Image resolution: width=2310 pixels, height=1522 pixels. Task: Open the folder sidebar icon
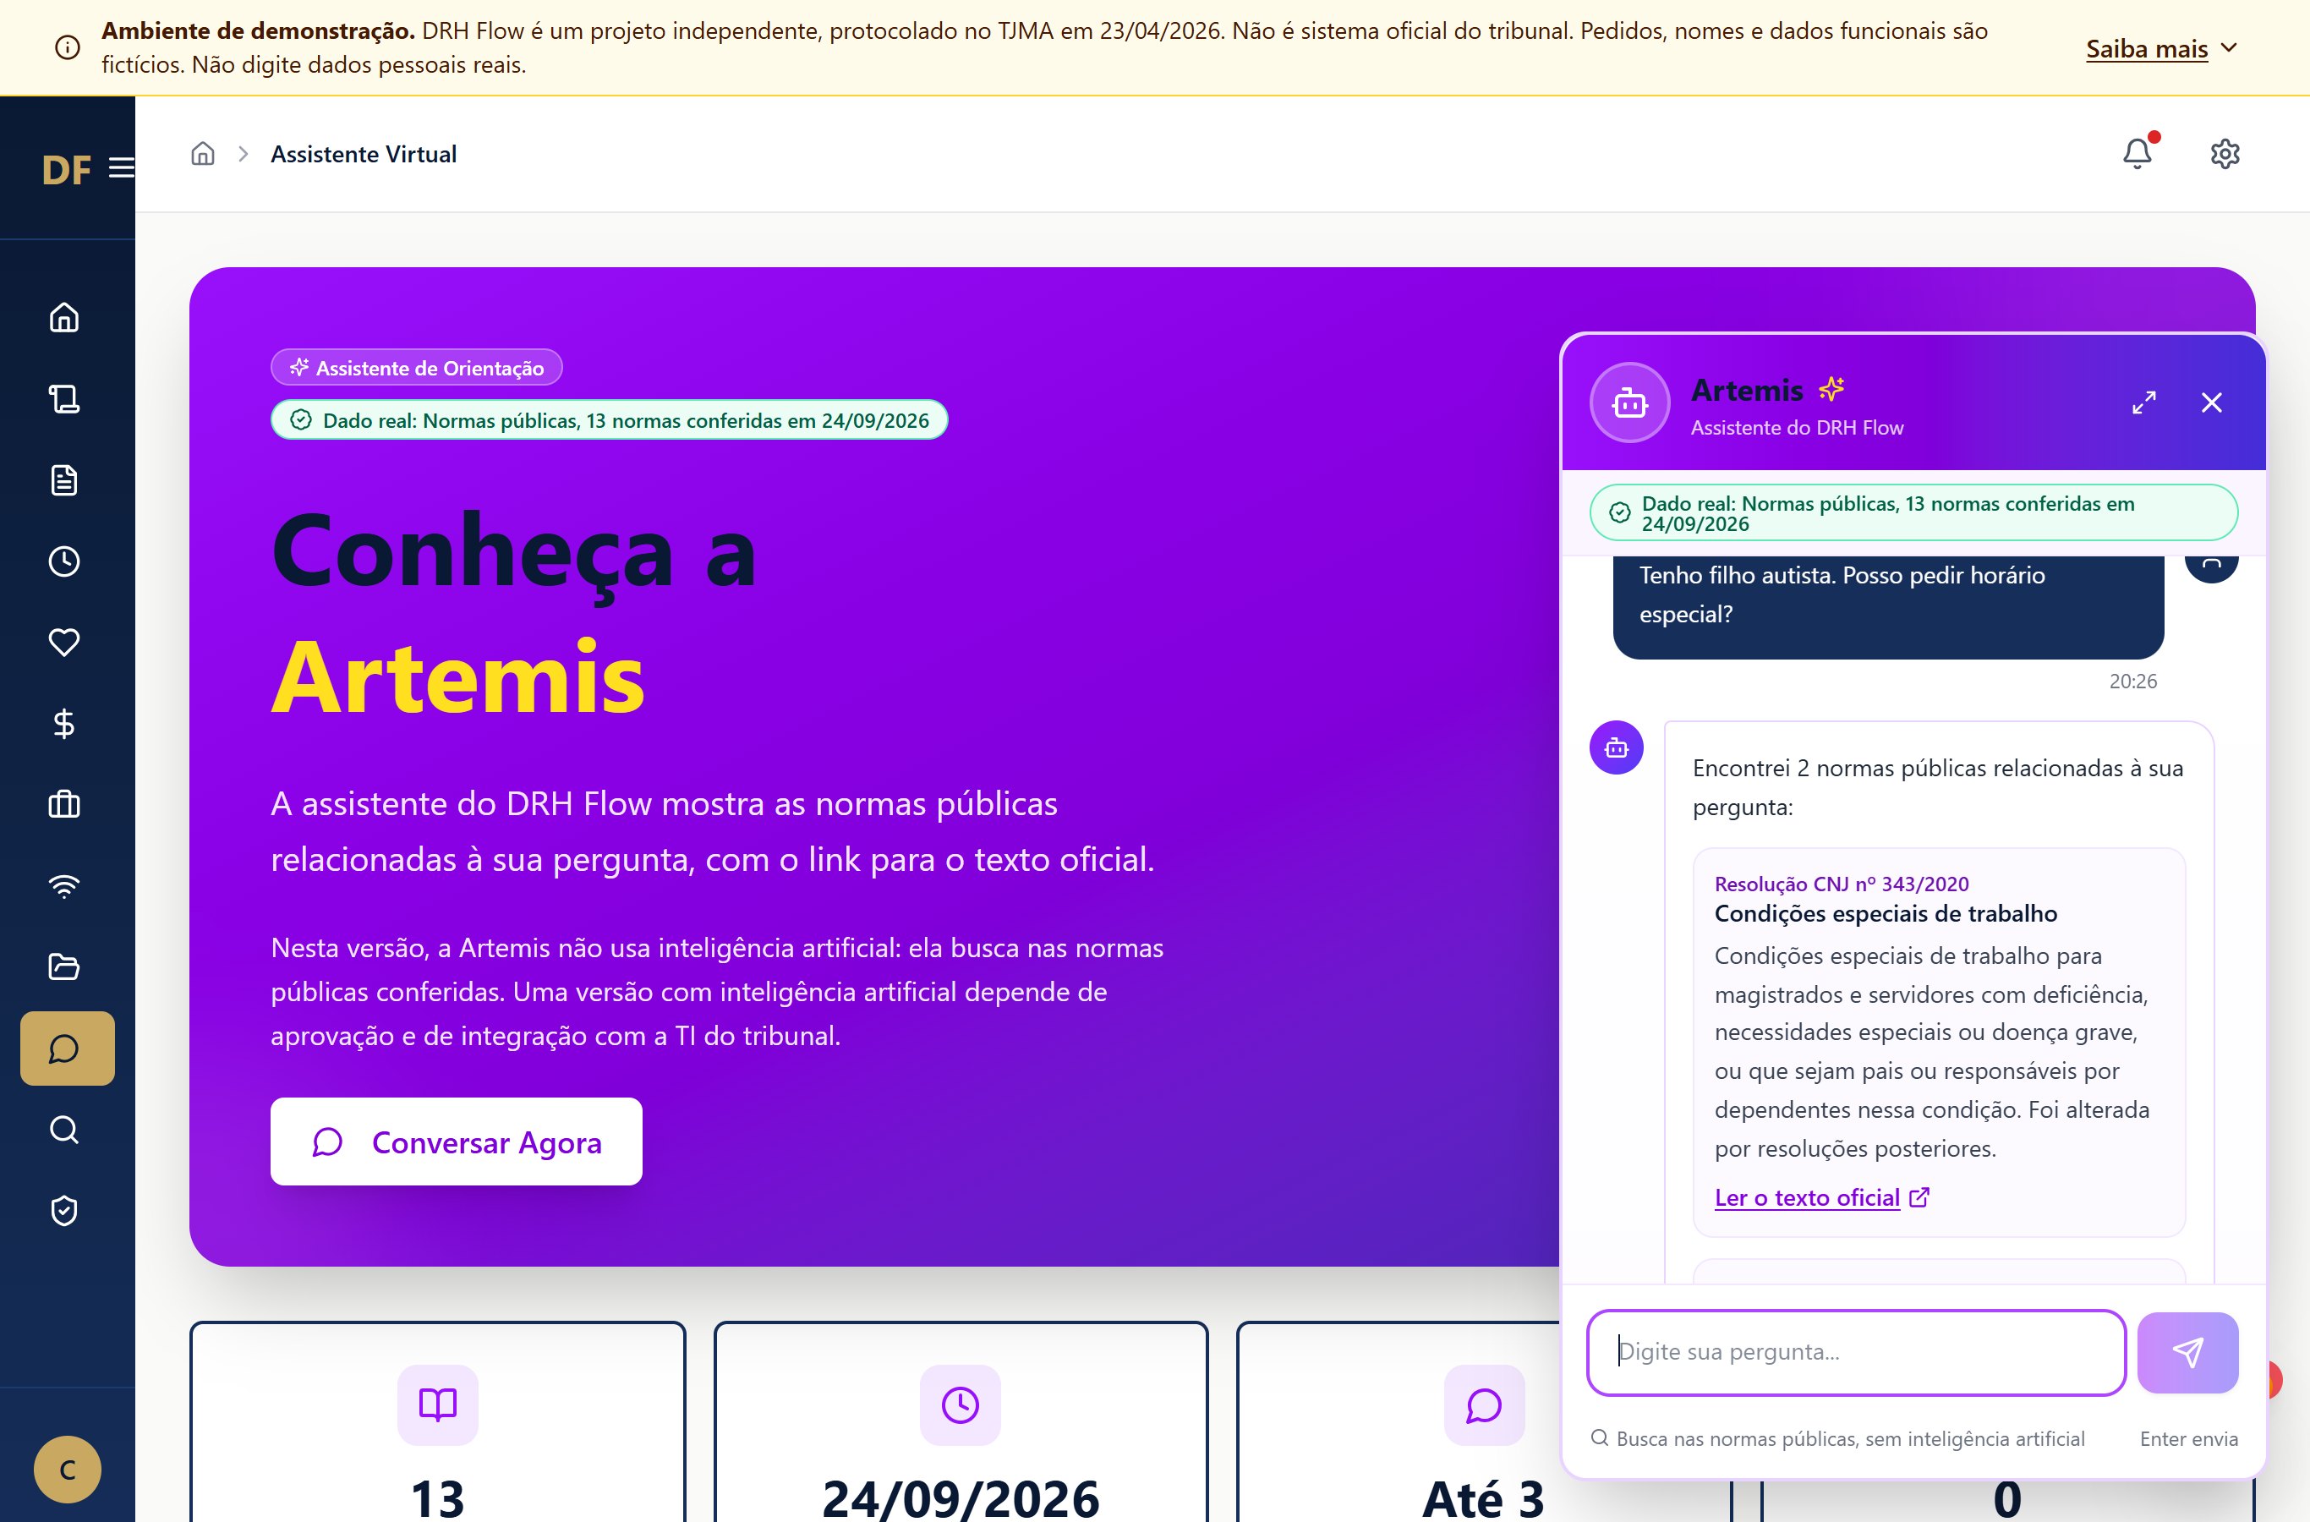64,966
